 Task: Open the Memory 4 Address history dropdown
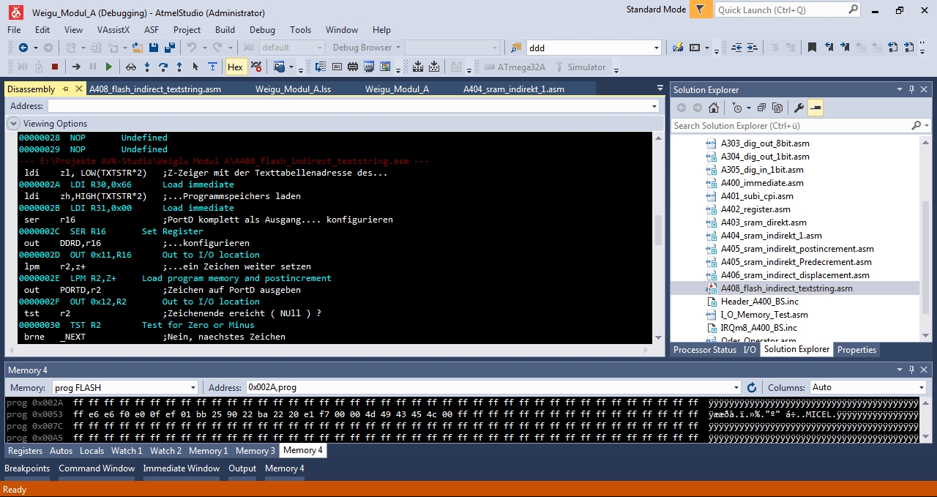pos(736,387)
